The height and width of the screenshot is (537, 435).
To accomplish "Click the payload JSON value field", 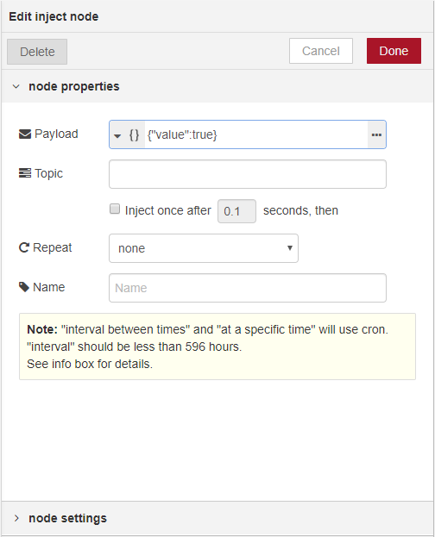I will click(256, 134).
